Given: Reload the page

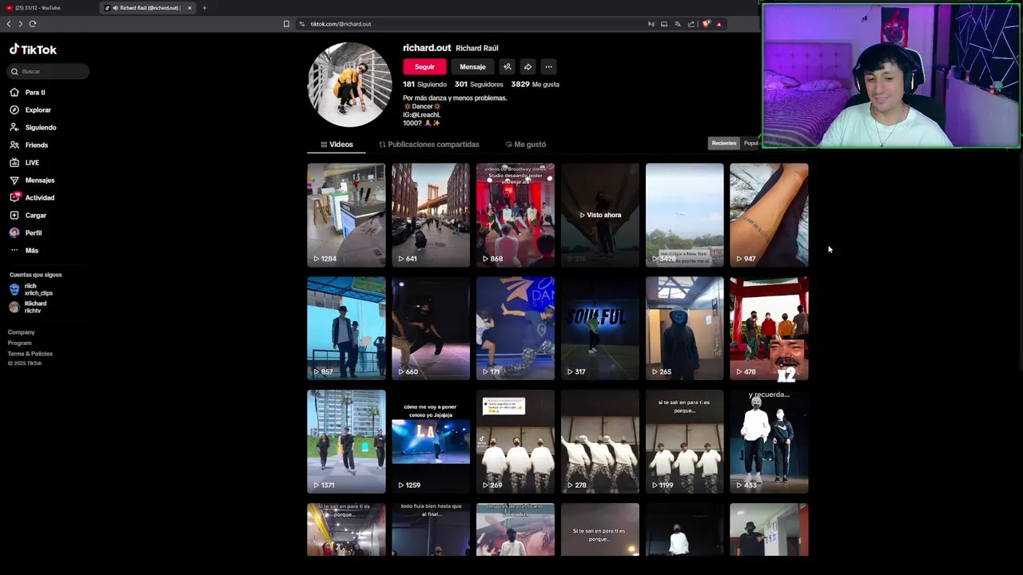Looking at the screenshot, I should click(x=33, y=24).
